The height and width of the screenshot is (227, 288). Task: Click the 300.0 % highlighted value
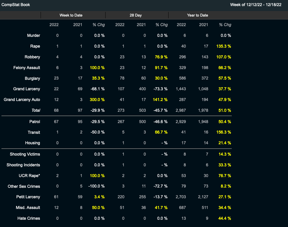[x=97, y=100]
